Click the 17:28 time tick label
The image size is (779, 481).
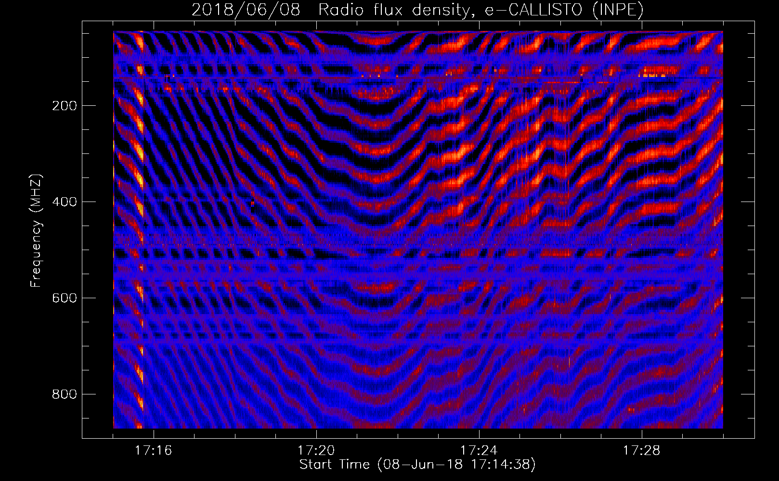[x=641, y=451]
